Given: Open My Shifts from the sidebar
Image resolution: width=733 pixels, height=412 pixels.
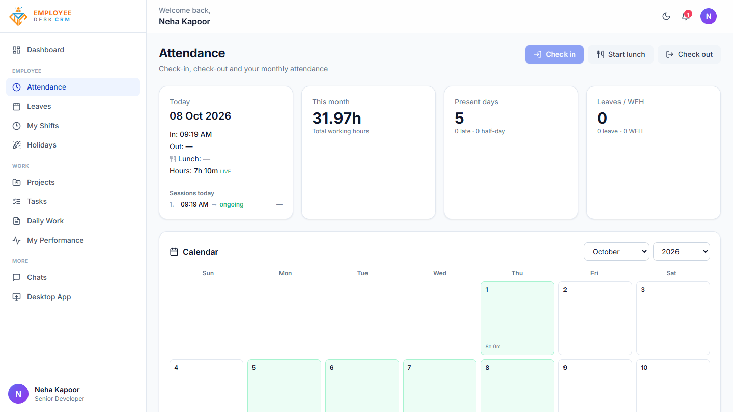Looking at the screenshot, I should point(73,126).
